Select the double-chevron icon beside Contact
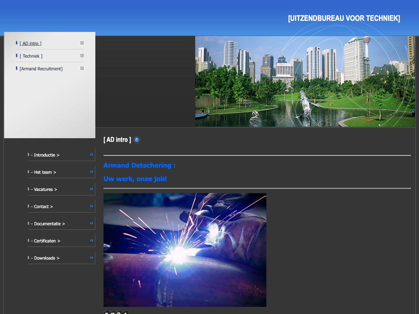 [92, 206]
